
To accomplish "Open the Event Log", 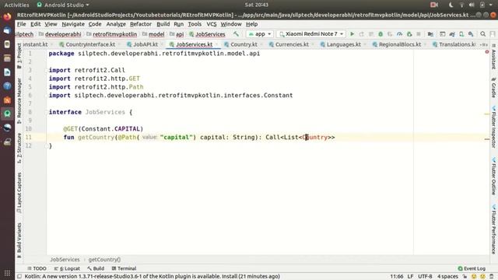I will (x=472, y=268).
